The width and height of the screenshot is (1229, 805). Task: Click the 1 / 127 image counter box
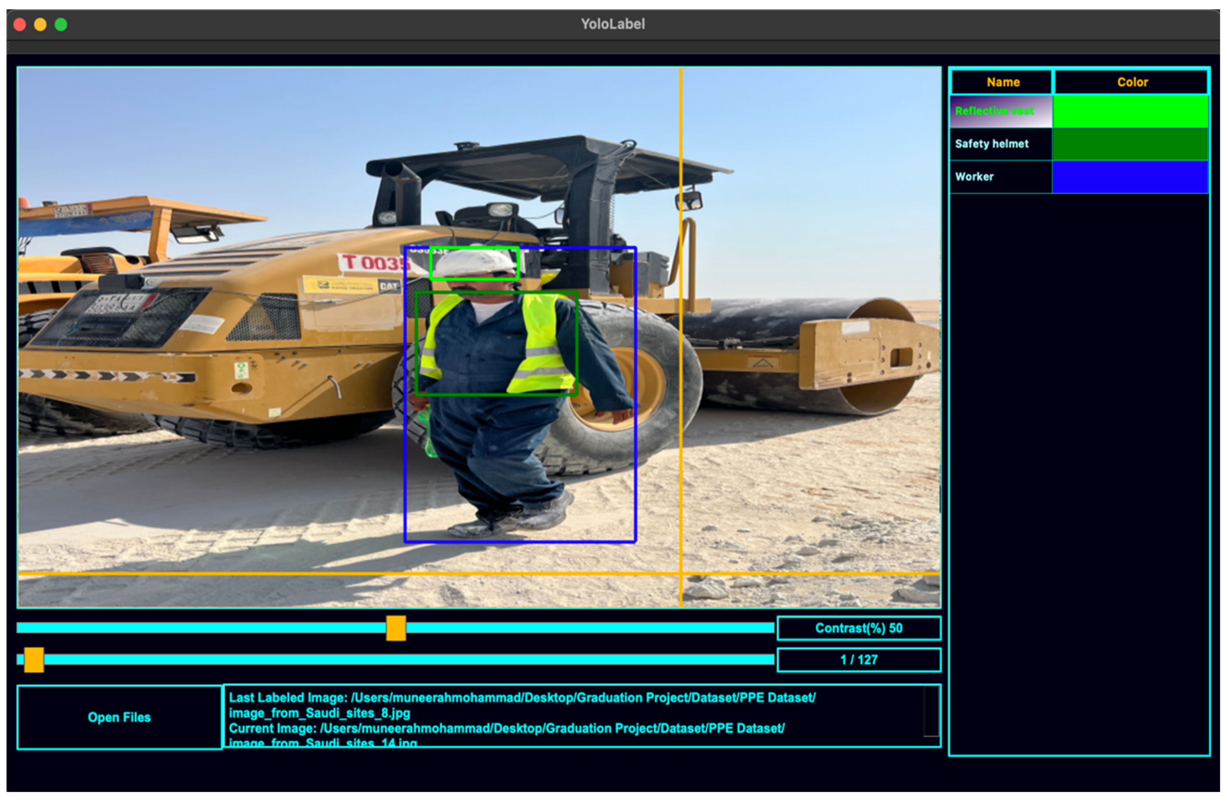coord(859,660)
